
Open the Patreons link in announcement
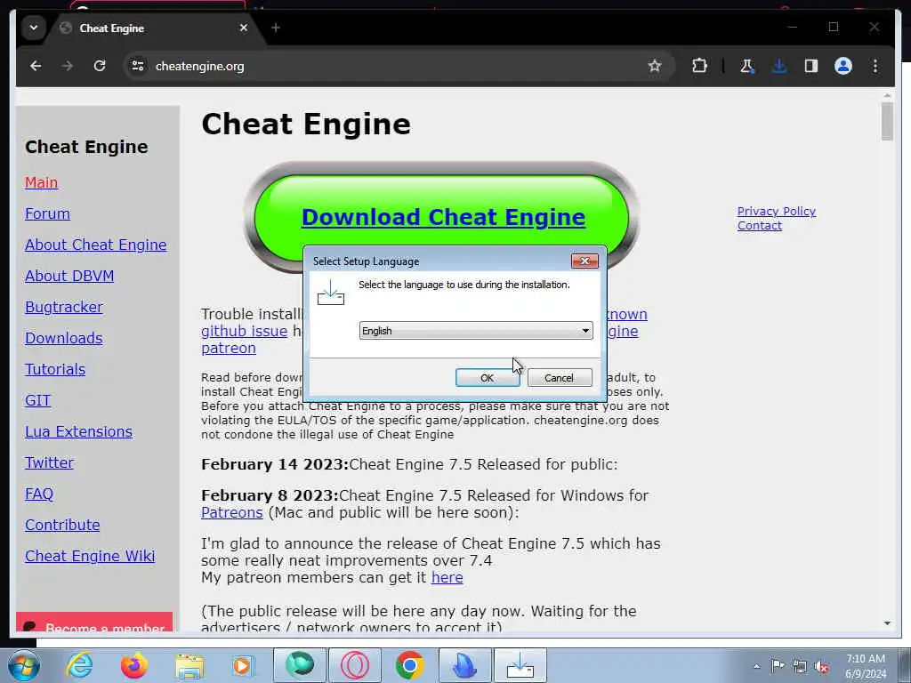[x=232, y=513]
